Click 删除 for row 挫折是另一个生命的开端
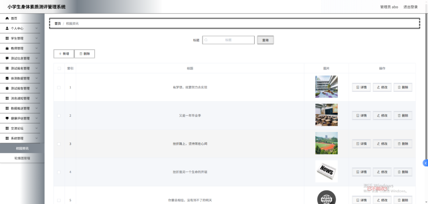The image size is (428, 204). [403, 172]
